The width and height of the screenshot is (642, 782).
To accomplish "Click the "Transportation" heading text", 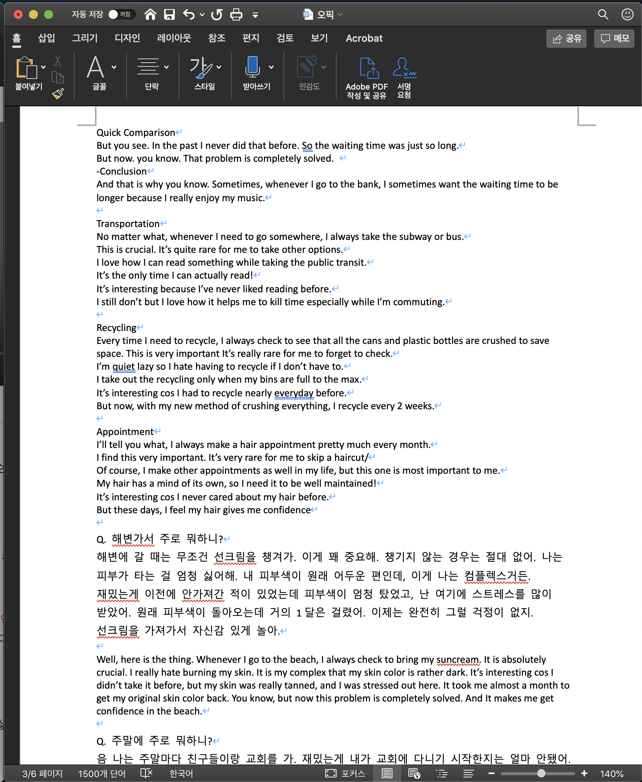I will pos(128,224).
